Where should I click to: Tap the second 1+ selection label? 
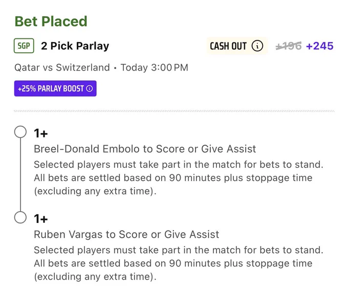[x=41, y=219]
